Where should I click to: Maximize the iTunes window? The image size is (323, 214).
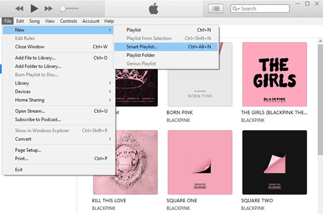(307, 4)
